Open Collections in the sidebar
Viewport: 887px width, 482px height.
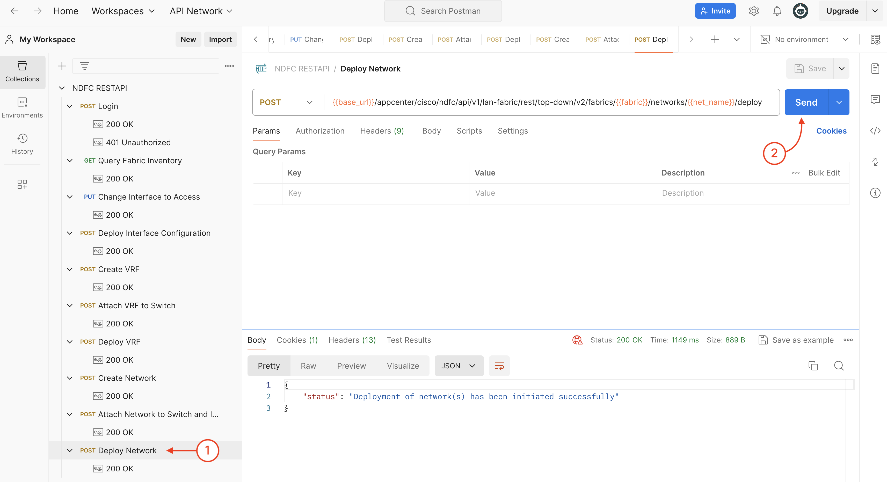point(22,72)
